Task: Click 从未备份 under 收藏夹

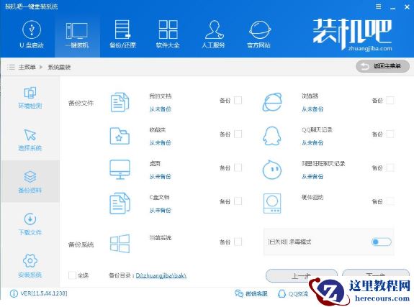Action: (x=161, y=142)
